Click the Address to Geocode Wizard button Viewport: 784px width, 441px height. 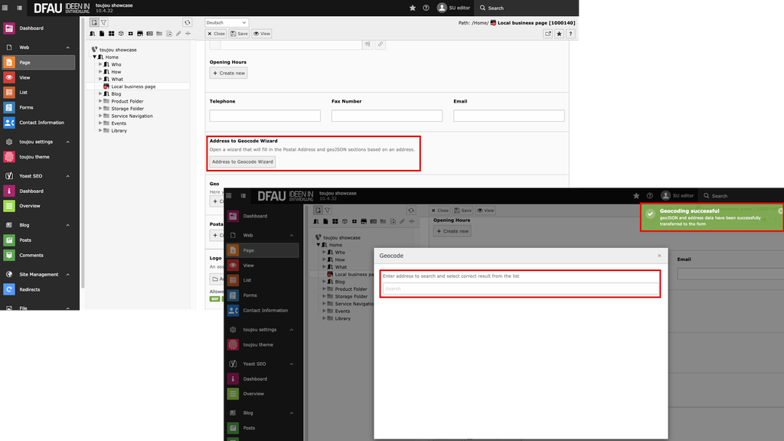[x=242, y=162]
